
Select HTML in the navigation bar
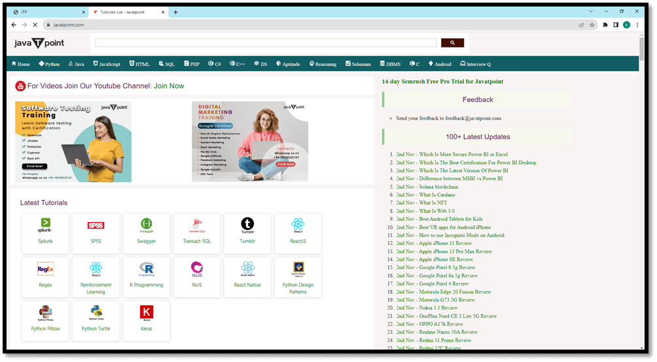[139, 64]
